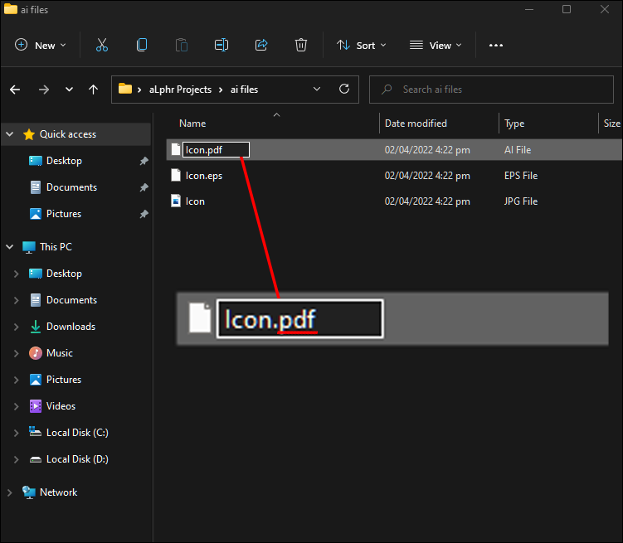Click the Type column header

514,124
